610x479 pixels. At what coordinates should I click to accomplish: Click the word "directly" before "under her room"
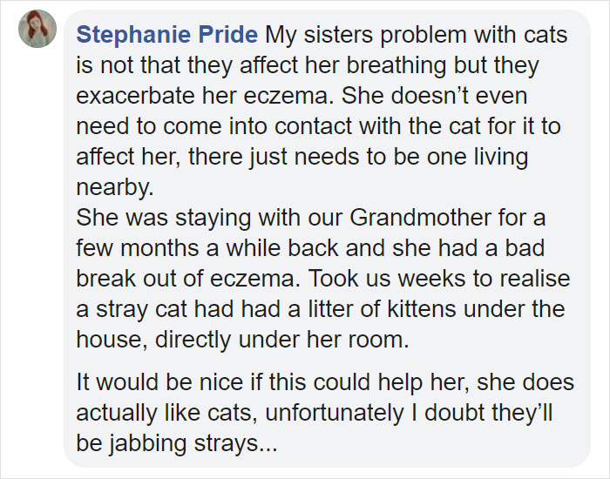click(x=193, y=340)
